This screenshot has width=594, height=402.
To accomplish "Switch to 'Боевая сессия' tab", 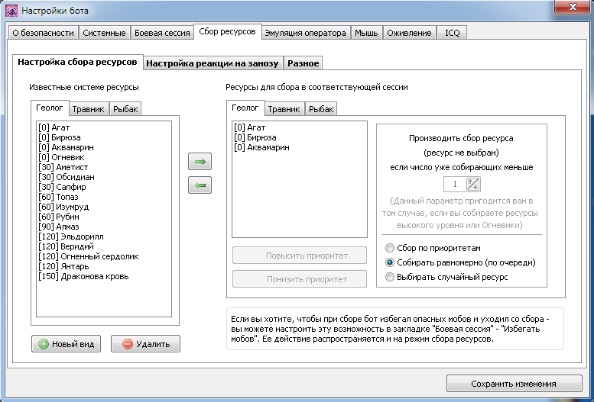I will pyautogui.click(x=162, y=33).
